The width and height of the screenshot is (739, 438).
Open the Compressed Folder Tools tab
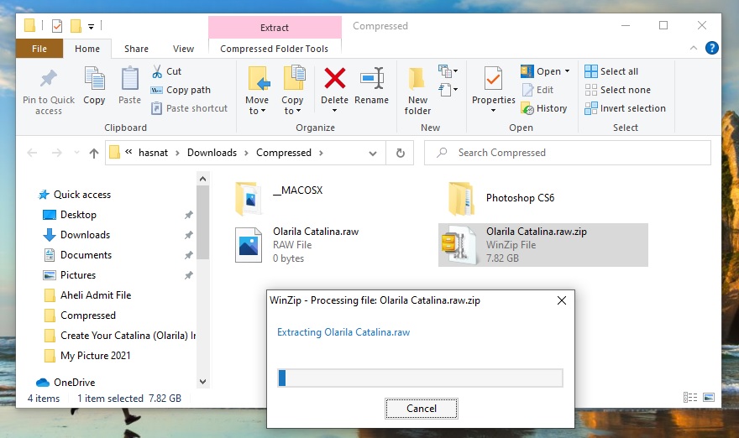(x=275, y=49)
